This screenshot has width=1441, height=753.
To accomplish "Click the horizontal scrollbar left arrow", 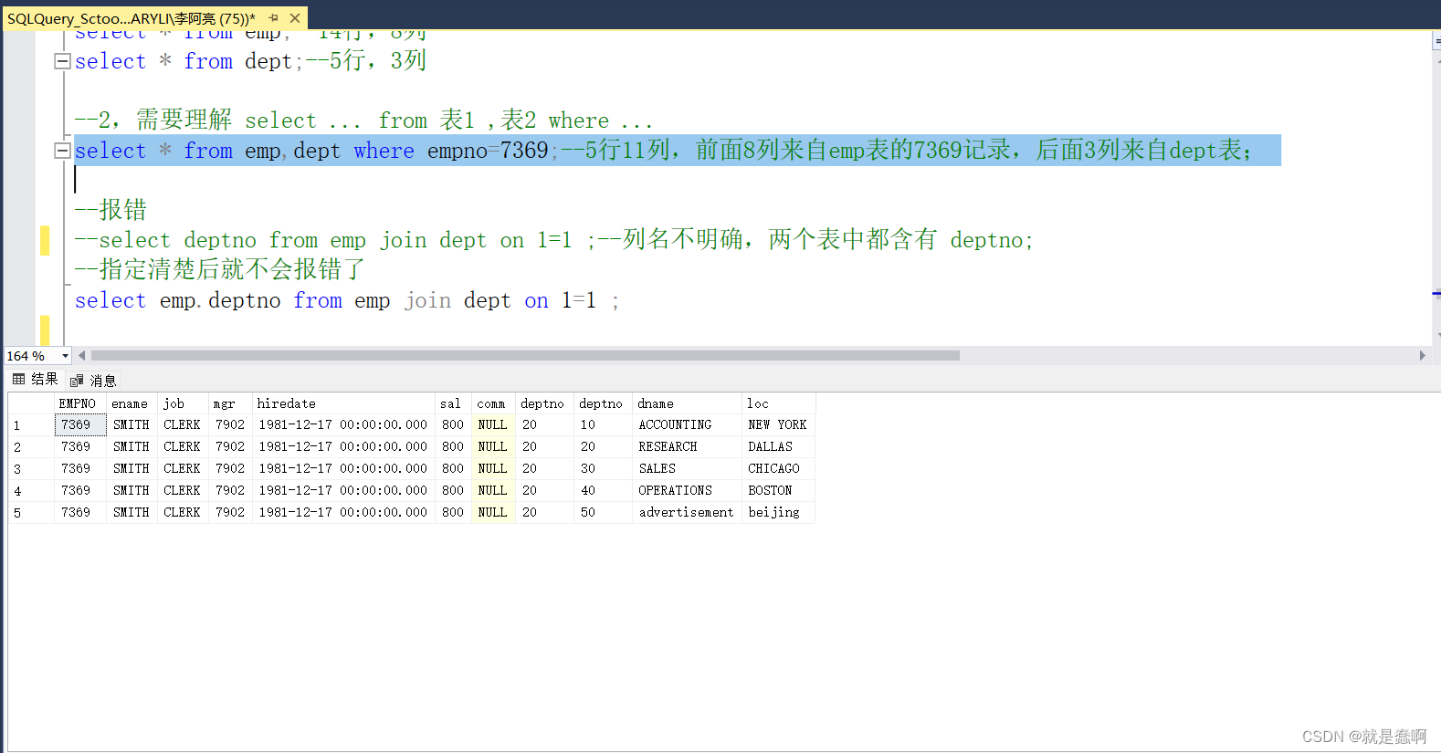I will tap(82, 356).
